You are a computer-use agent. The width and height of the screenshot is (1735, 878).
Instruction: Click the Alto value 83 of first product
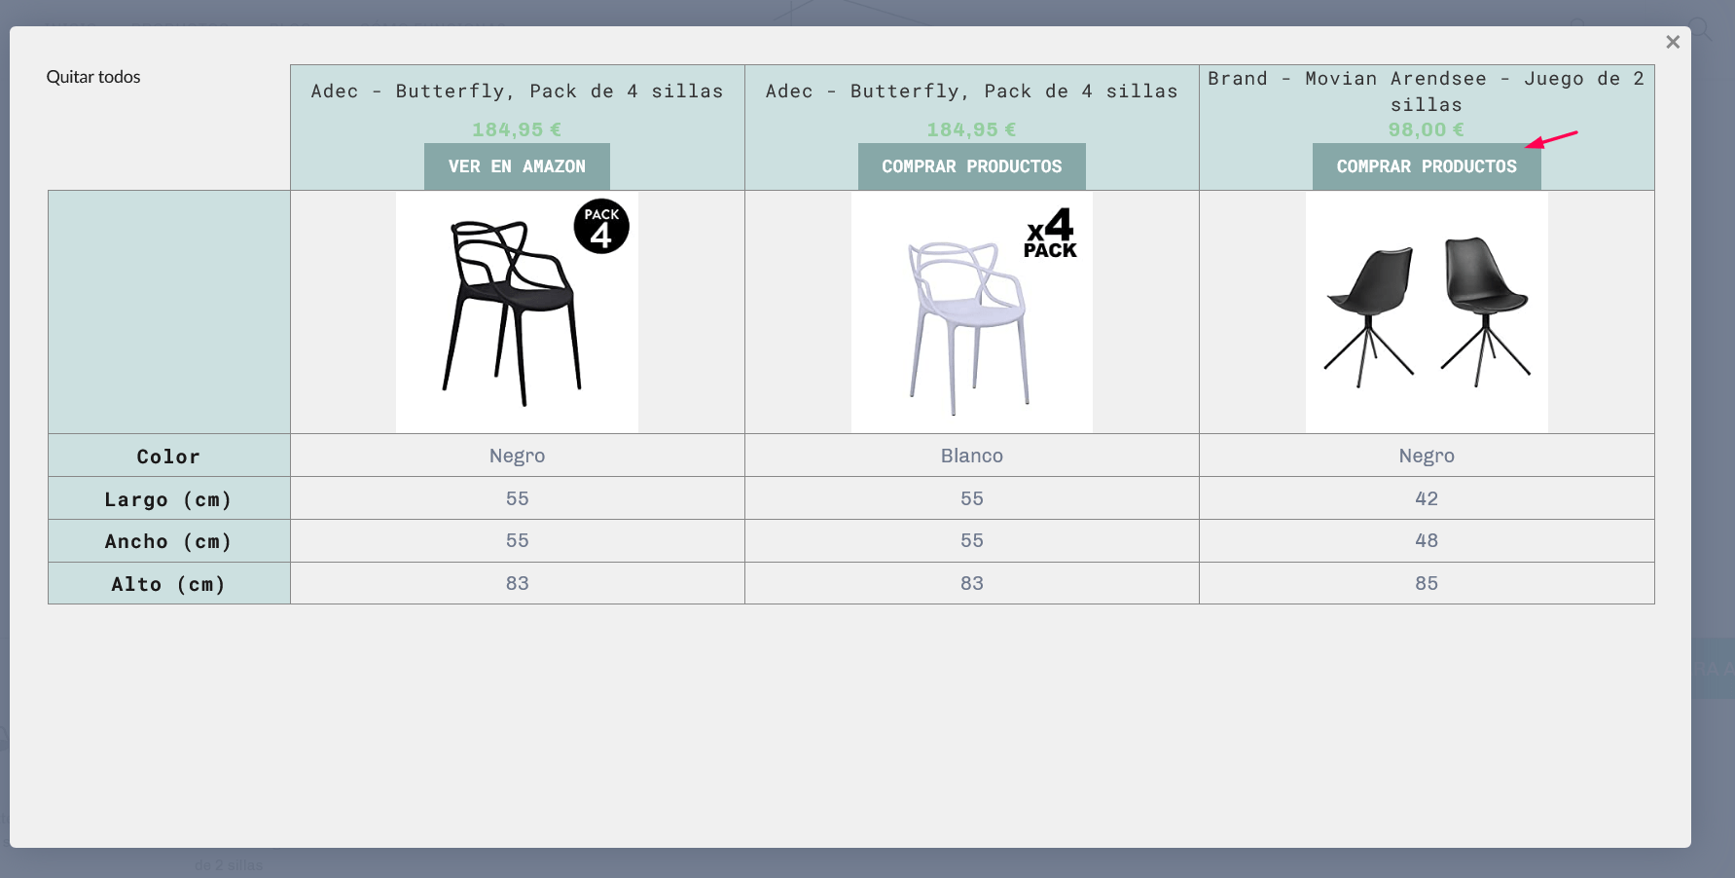(x=517, y=583)
